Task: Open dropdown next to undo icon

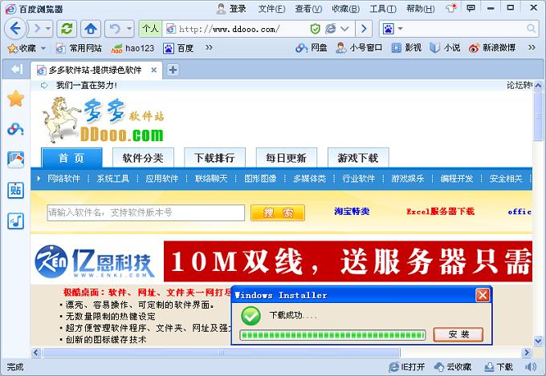Action: 129,29
